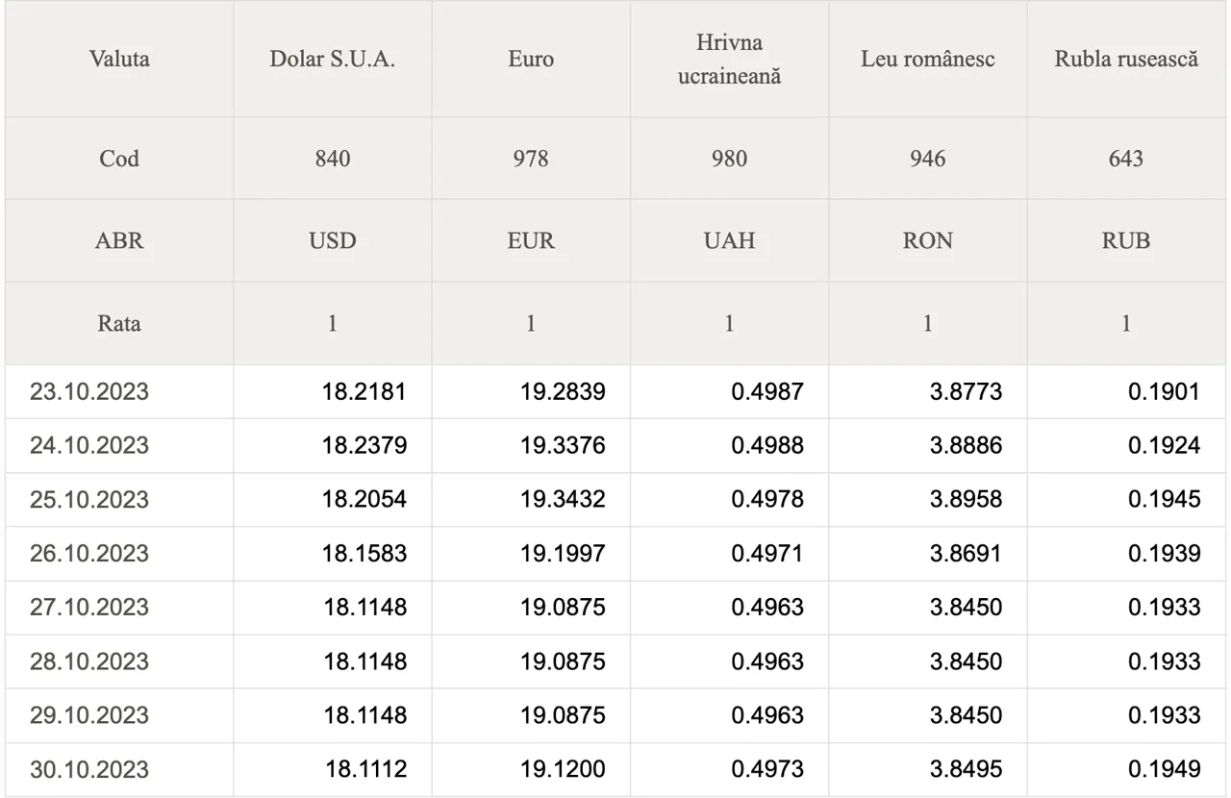
Task: Select the Leu românesc column header
Action: pyautogui.click(x=927, y=59)
